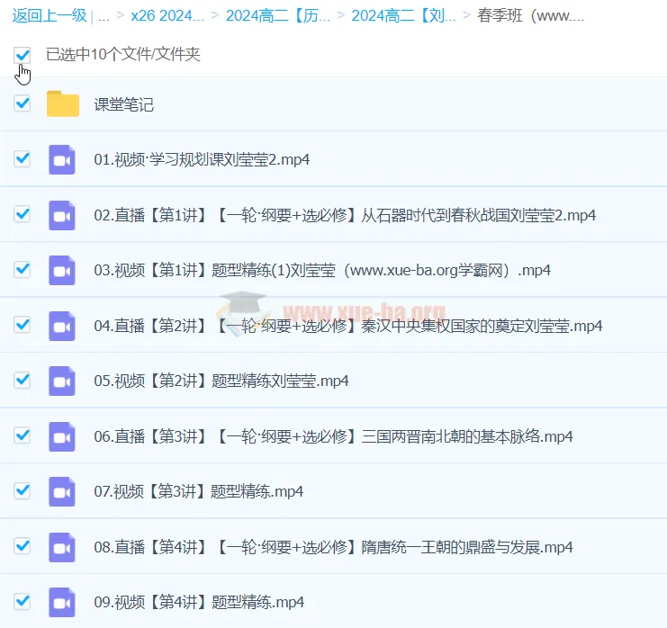Click video icon of 03.视频【第1讲】题型精练 file
The width and height of the screenshot is (667, 628).
(62, 270)
